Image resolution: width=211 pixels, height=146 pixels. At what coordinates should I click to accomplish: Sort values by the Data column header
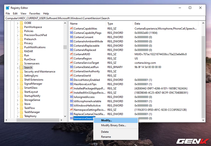166,24
